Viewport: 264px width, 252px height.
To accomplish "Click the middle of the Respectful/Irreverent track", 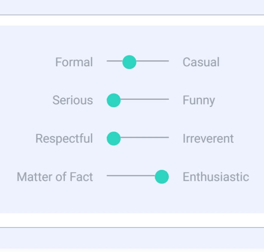I will point(138,137).
